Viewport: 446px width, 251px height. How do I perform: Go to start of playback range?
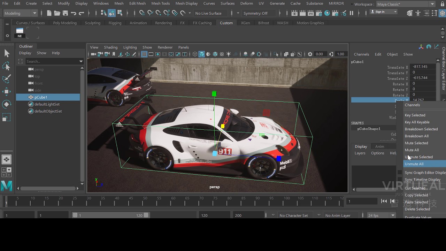[x=384, y=201]
